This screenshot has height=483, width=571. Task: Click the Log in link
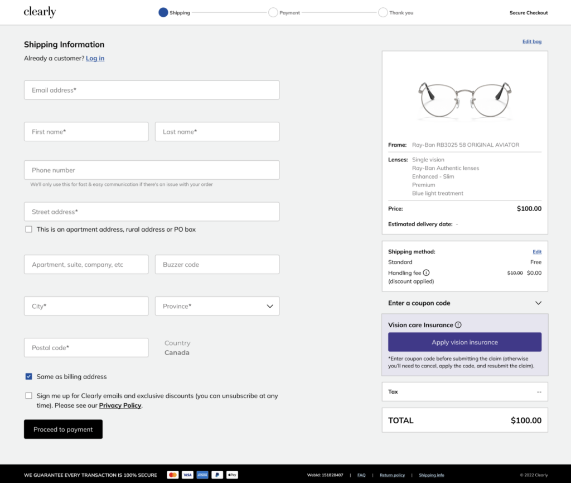pos(95,58)
